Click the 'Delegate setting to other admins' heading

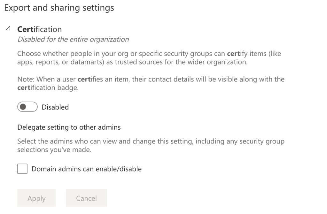coord(69,127)
